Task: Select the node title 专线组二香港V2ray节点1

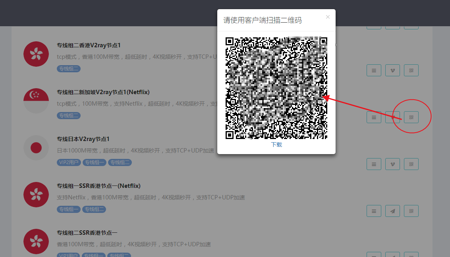Action: point(89,45)
